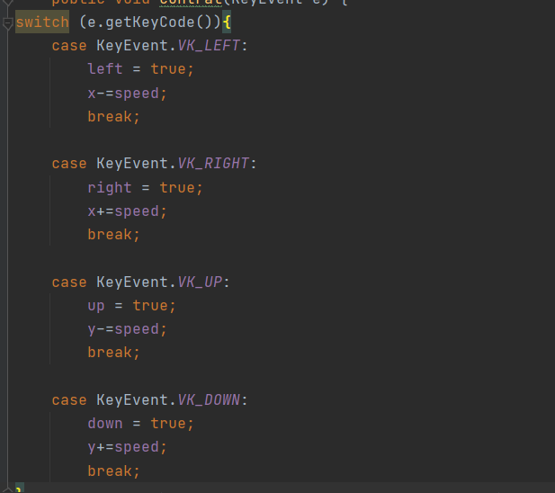Click break; in the VK_RIGHT case
555x493 pixels.
(x=113, y=234)
